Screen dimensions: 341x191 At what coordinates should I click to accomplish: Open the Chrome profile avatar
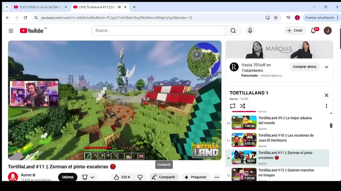click(x=297, y=18)
